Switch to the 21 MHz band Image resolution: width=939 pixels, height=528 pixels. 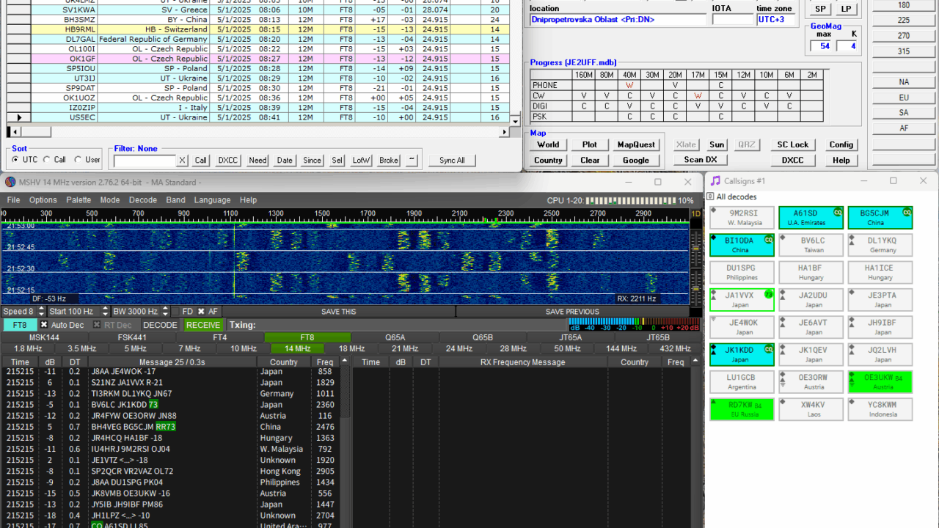click(x=405, y=348)
